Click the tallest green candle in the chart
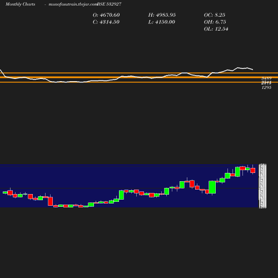The width and height of the screenshot is (278, 278). click(212, 187)
